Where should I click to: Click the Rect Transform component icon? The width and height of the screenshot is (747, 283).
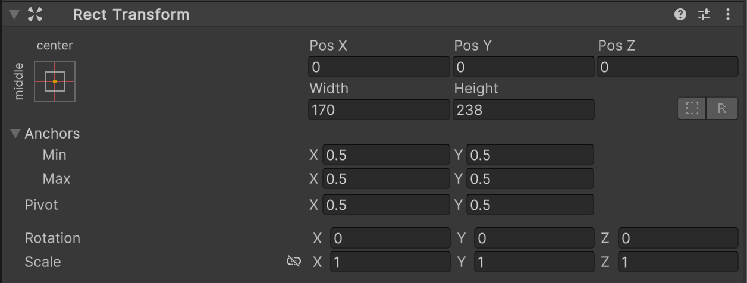point(35,15)
